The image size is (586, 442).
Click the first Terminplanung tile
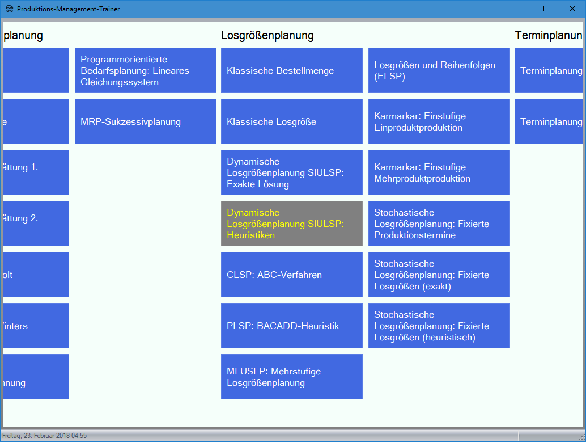click(x=549, y=70)
